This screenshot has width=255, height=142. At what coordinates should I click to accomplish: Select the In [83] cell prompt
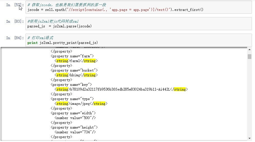pyautogui.click(x=15, y=22)
